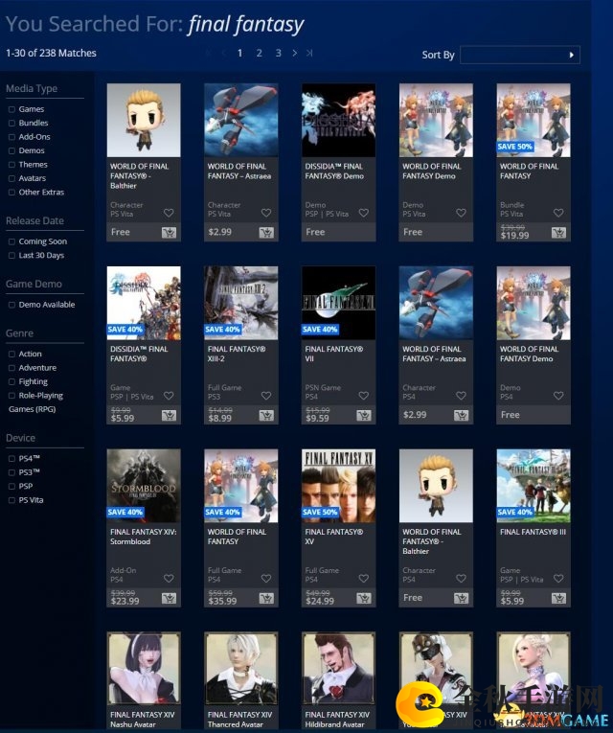Add Final Fantasy XIII-2 to cart
Image resolution: width=613 pixels, height=733 pixels.
coord(266,415)
